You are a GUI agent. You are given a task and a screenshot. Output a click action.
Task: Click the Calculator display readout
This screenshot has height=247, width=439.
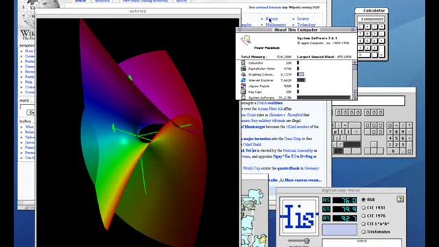371,19
